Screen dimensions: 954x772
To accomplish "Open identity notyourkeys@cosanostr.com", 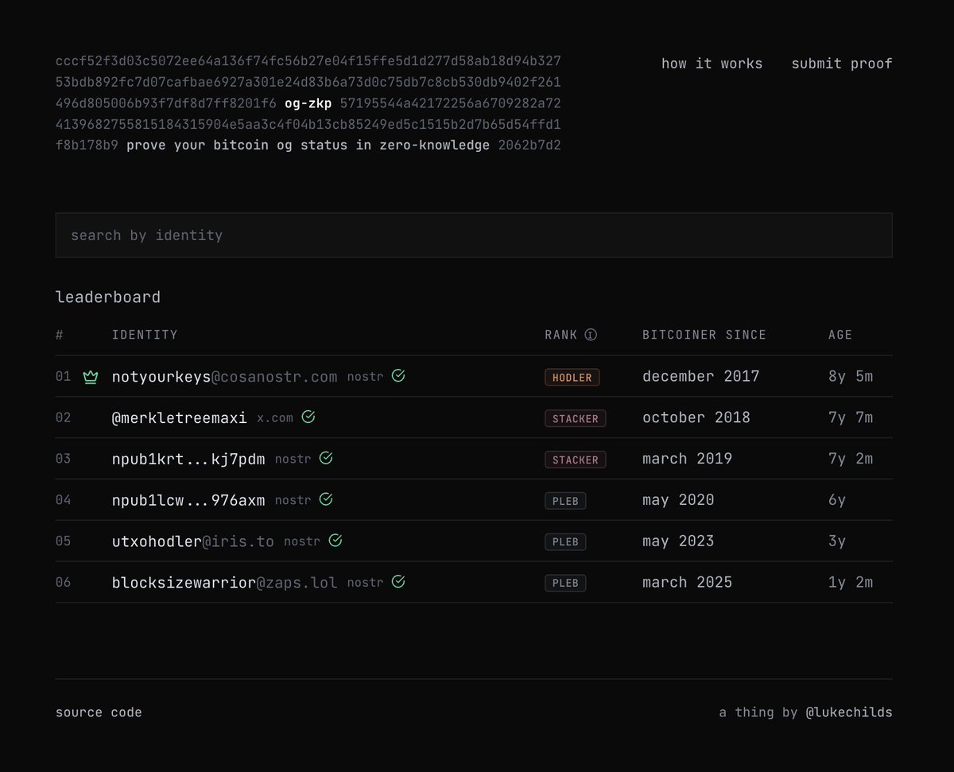I will [x=224, y=376].
